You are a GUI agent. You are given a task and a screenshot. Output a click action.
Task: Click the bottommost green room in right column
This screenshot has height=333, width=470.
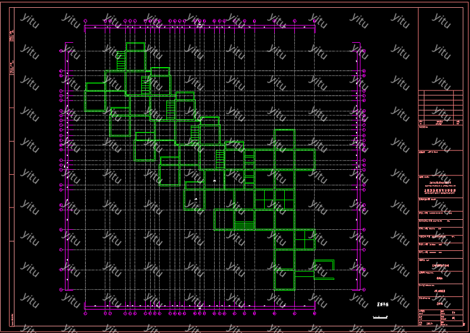click(x=285, y=279)
